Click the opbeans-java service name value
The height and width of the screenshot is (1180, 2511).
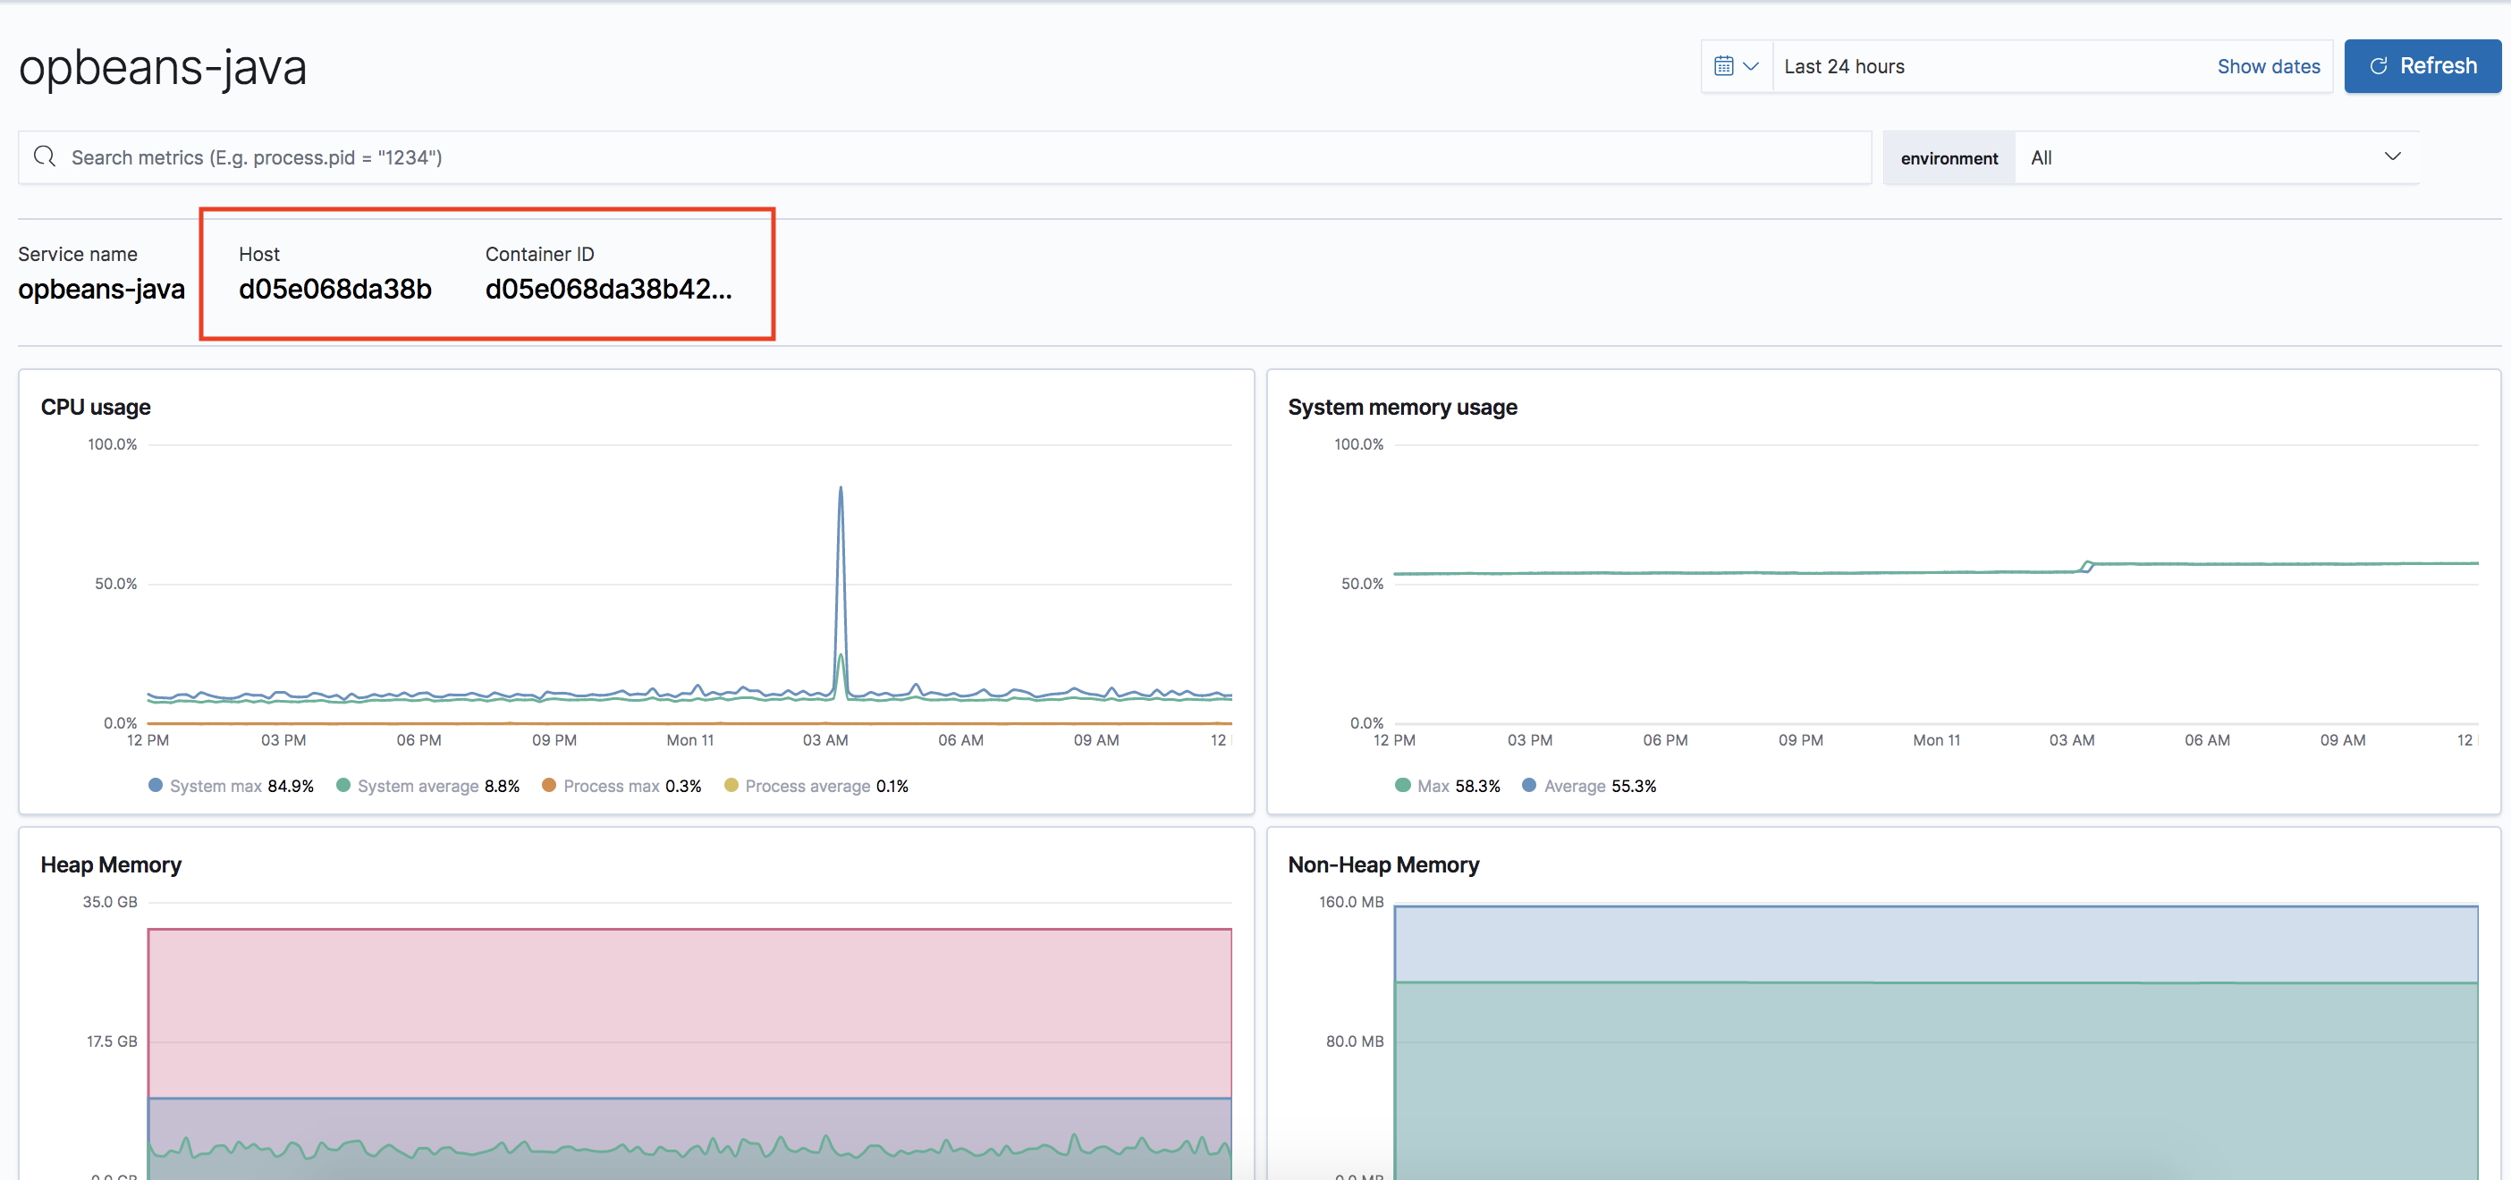101,290
